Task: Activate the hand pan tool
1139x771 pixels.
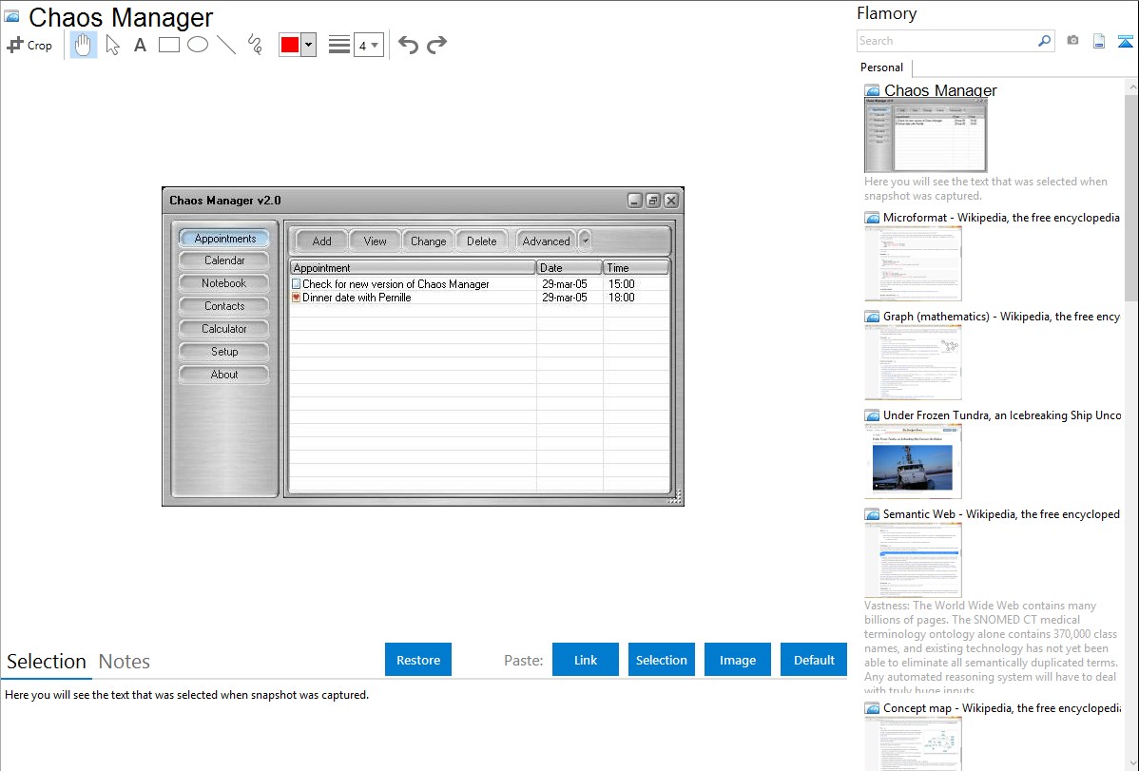Action: tap(83, 45)
